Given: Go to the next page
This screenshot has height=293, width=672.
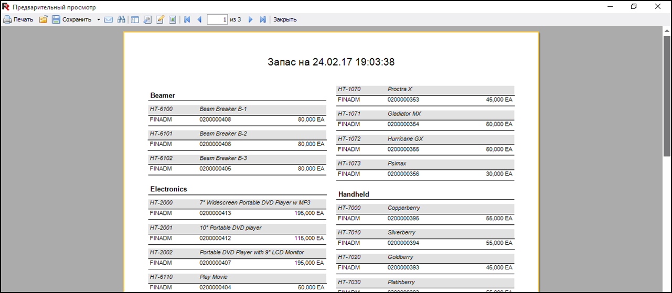Looking at the screenshot, I should tap(250, 19).
